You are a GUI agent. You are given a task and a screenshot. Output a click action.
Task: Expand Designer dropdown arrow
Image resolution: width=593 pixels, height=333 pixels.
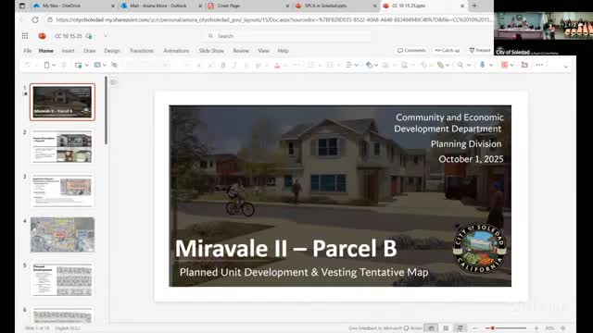coord(512,65)
